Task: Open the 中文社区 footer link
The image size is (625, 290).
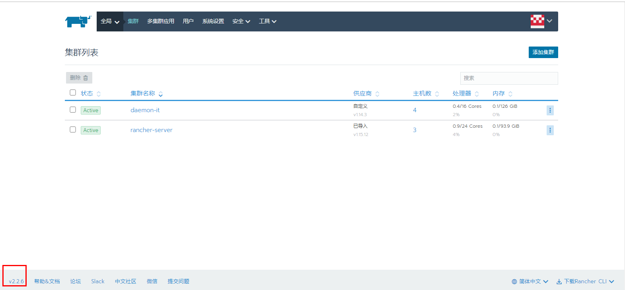Action: pos(126,282)
